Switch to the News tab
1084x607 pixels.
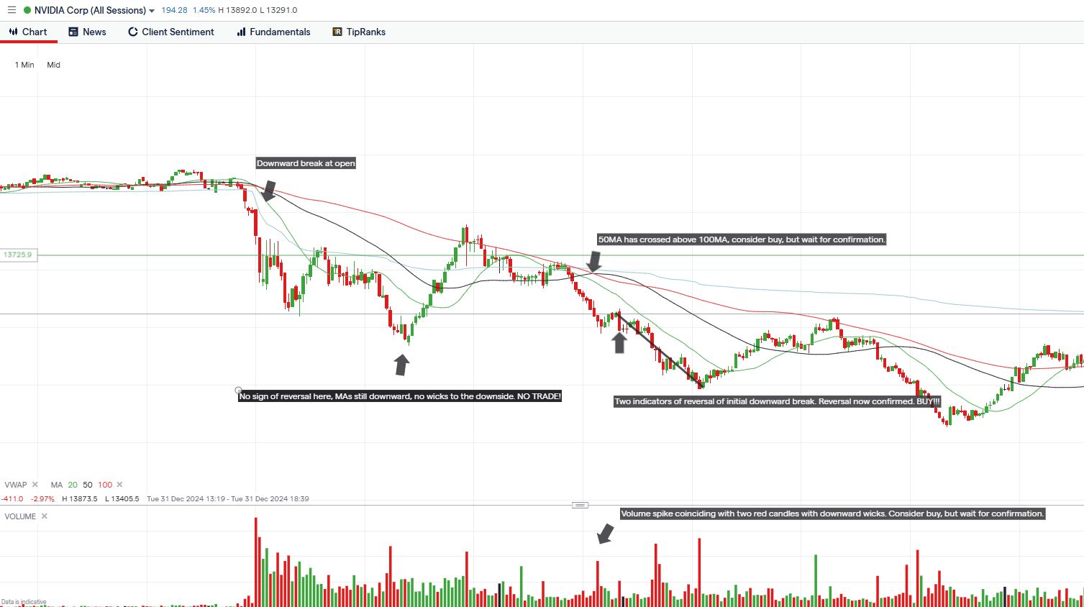(x=87, y=32)
